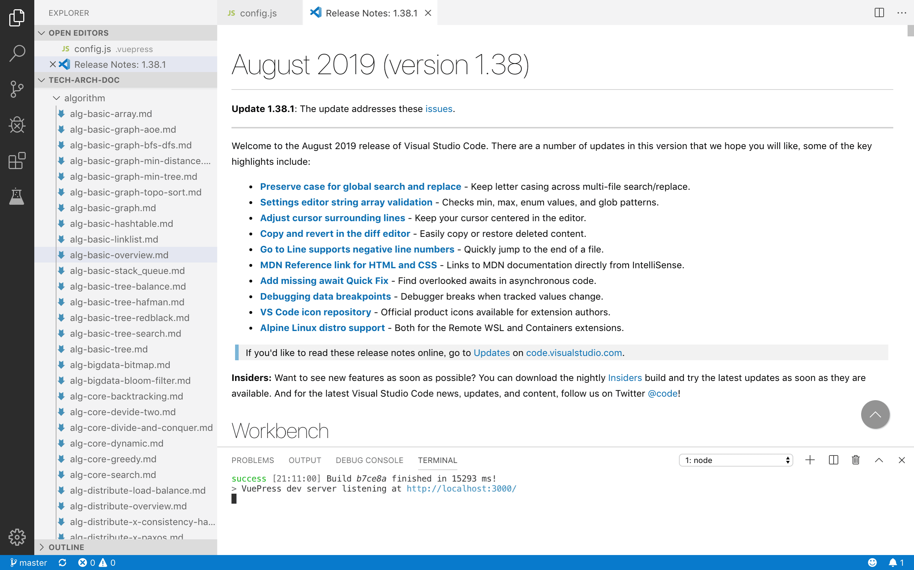The width and height of the screenshot is (914, 570).
Task: Open the Debug view icon
Action: pos(17,125)
